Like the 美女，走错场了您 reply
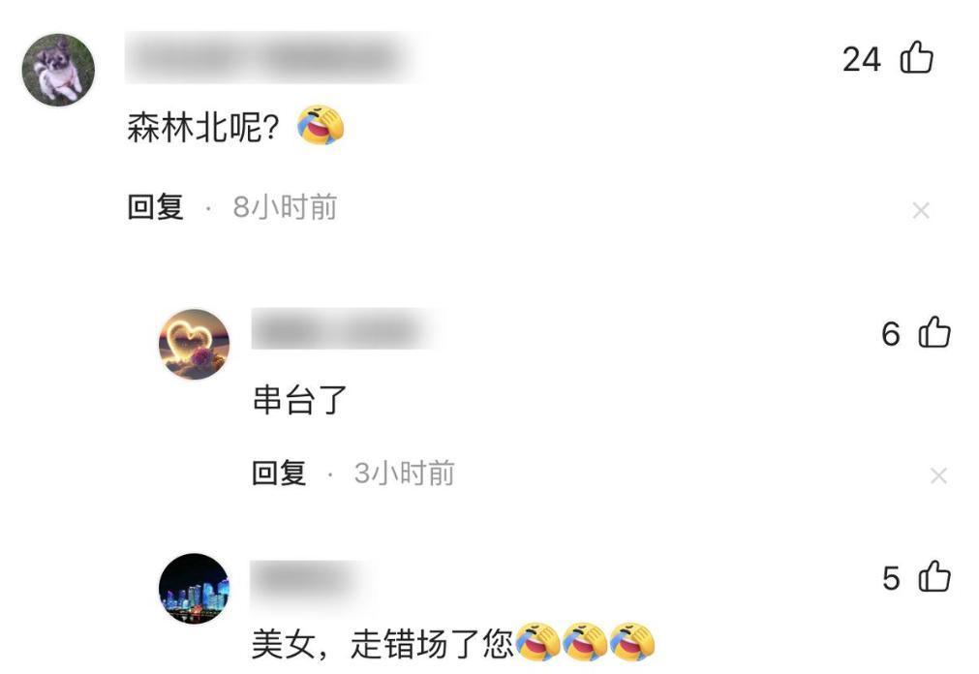The image size is (979, 674). click(934, 576)
